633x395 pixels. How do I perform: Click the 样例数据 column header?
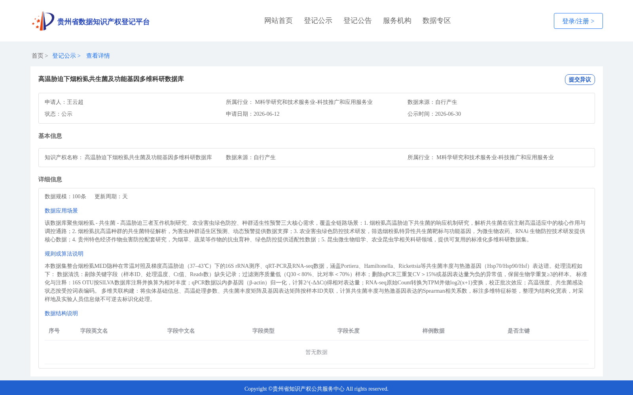point(434,331)
